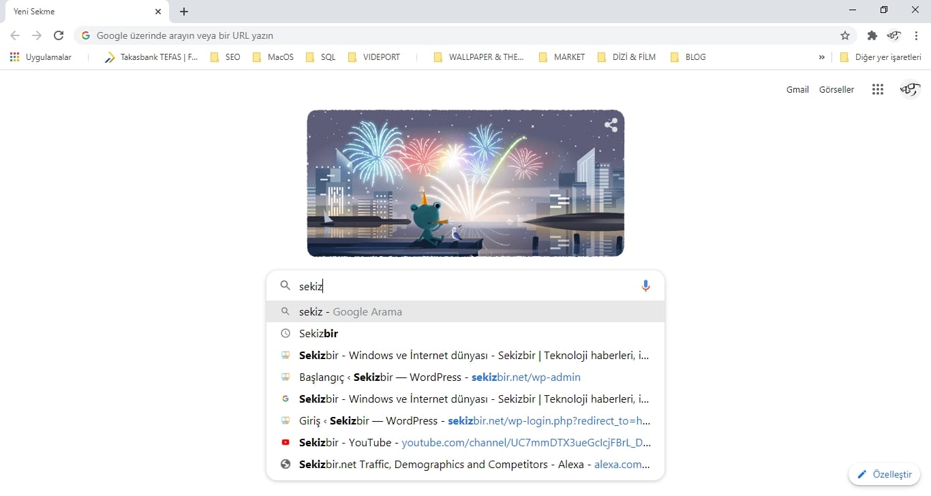Viewport: 931px width, 496px height.
Task: Click the clock history icon beside Sekizbir
Action: pyautogui.click(x=286, y=333)
